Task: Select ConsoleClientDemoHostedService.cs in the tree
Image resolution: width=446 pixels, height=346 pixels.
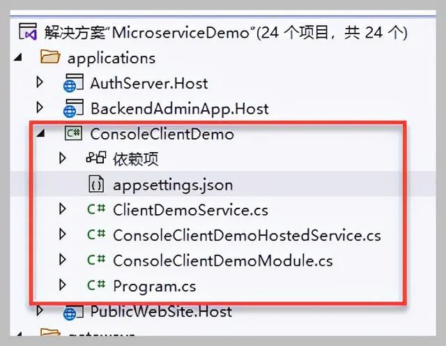Action: point(247,235)
